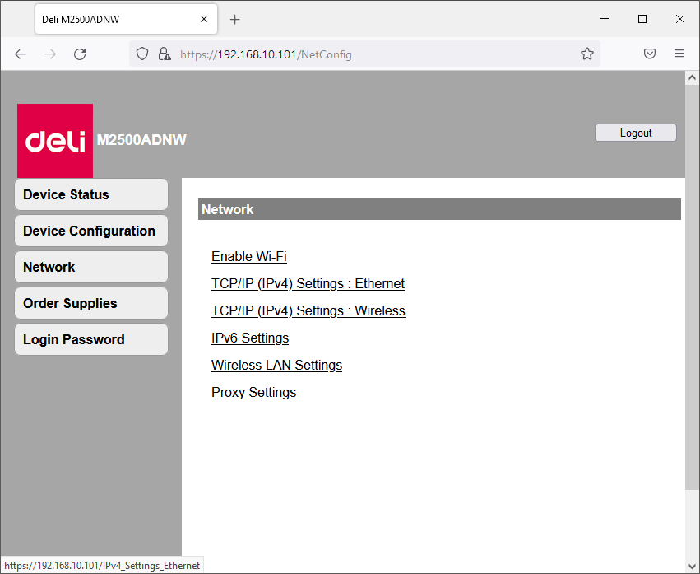
Task: Click the page's vertical scrollbar down arrow
Action: 691,566
